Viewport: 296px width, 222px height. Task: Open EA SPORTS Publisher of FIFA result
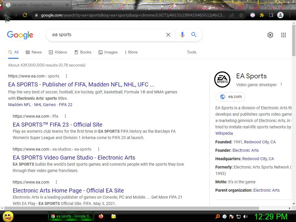pyautogui.click(x=81, y=84)
